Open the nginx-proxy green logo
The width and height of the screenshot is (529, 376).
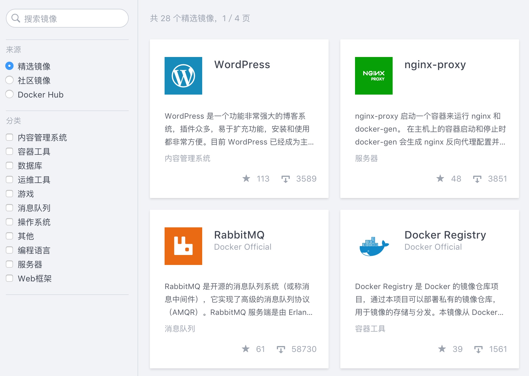point(374,76)
